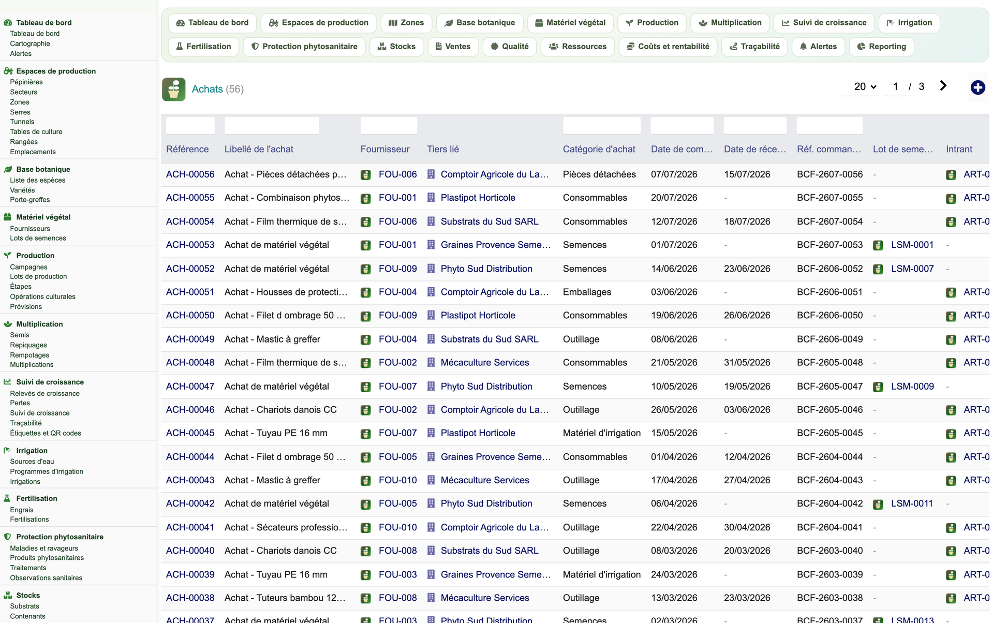The width and height of the screenshot is (1007, 623).
Task: Go to next page using chevron arrow
Action: [x=943, y=86]
